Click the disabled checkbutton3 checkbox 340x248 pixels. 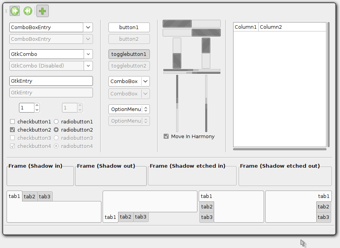(x=12, y=138)
